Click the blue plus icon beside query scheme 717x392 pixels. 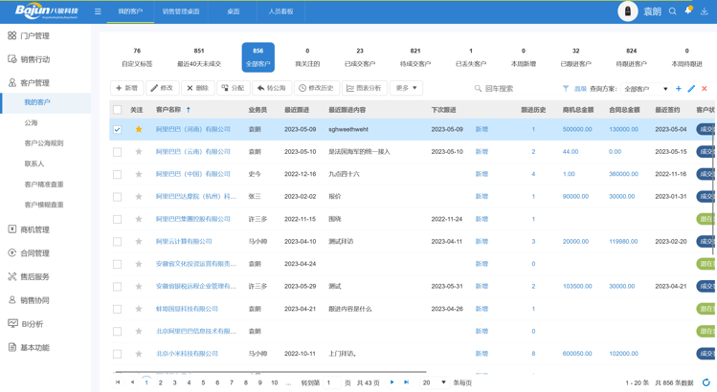pyautogui.click(x=679, y=89)
